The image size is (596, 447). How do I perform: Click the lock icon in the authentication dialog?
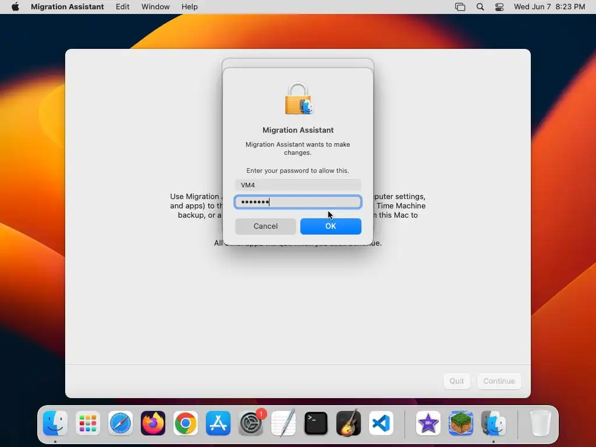pos(299,98)
